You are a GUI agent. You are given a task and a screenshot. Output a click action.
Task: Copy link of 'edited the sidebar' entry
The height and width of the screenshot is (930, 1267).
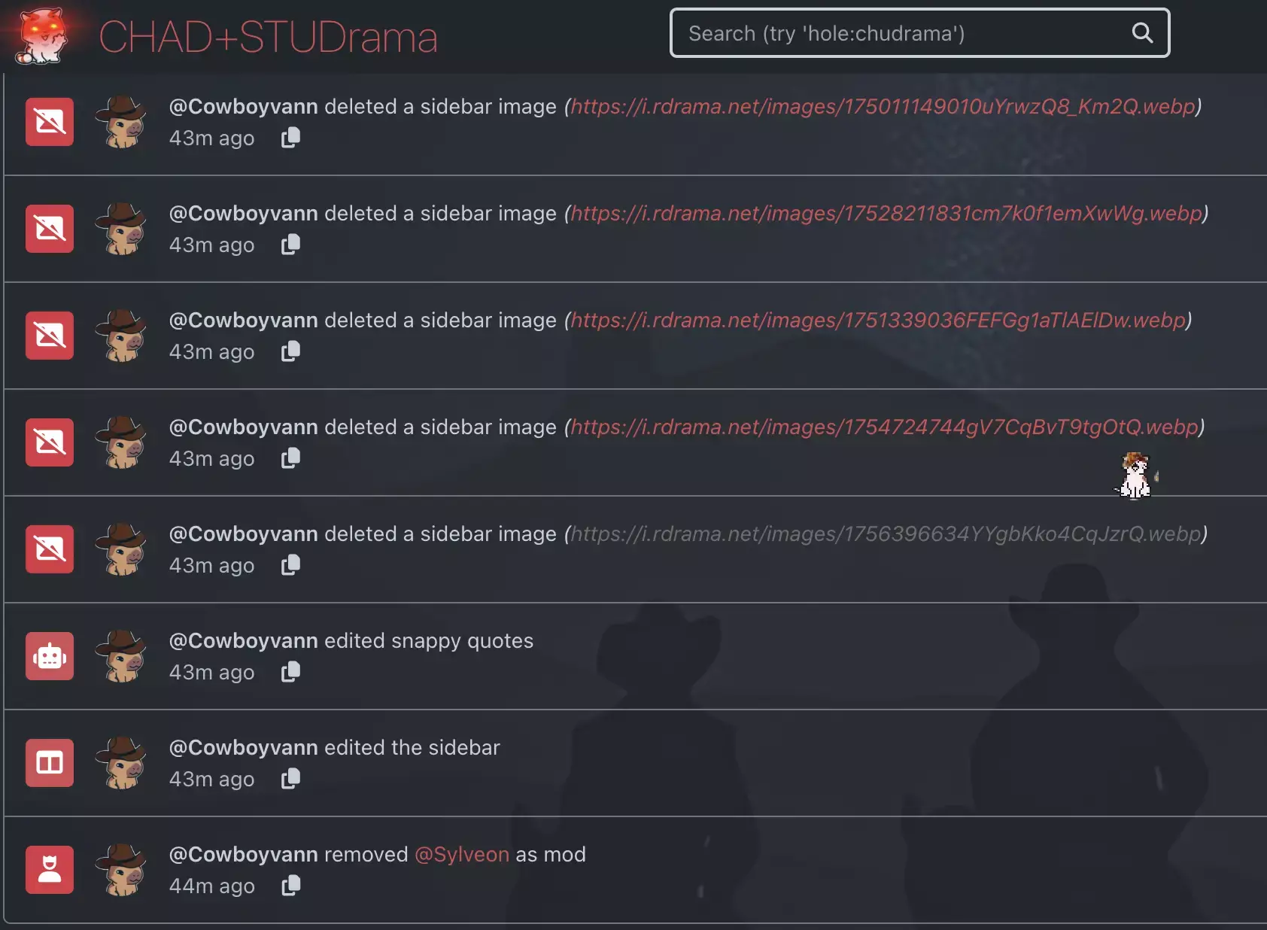tap(290, 778)
